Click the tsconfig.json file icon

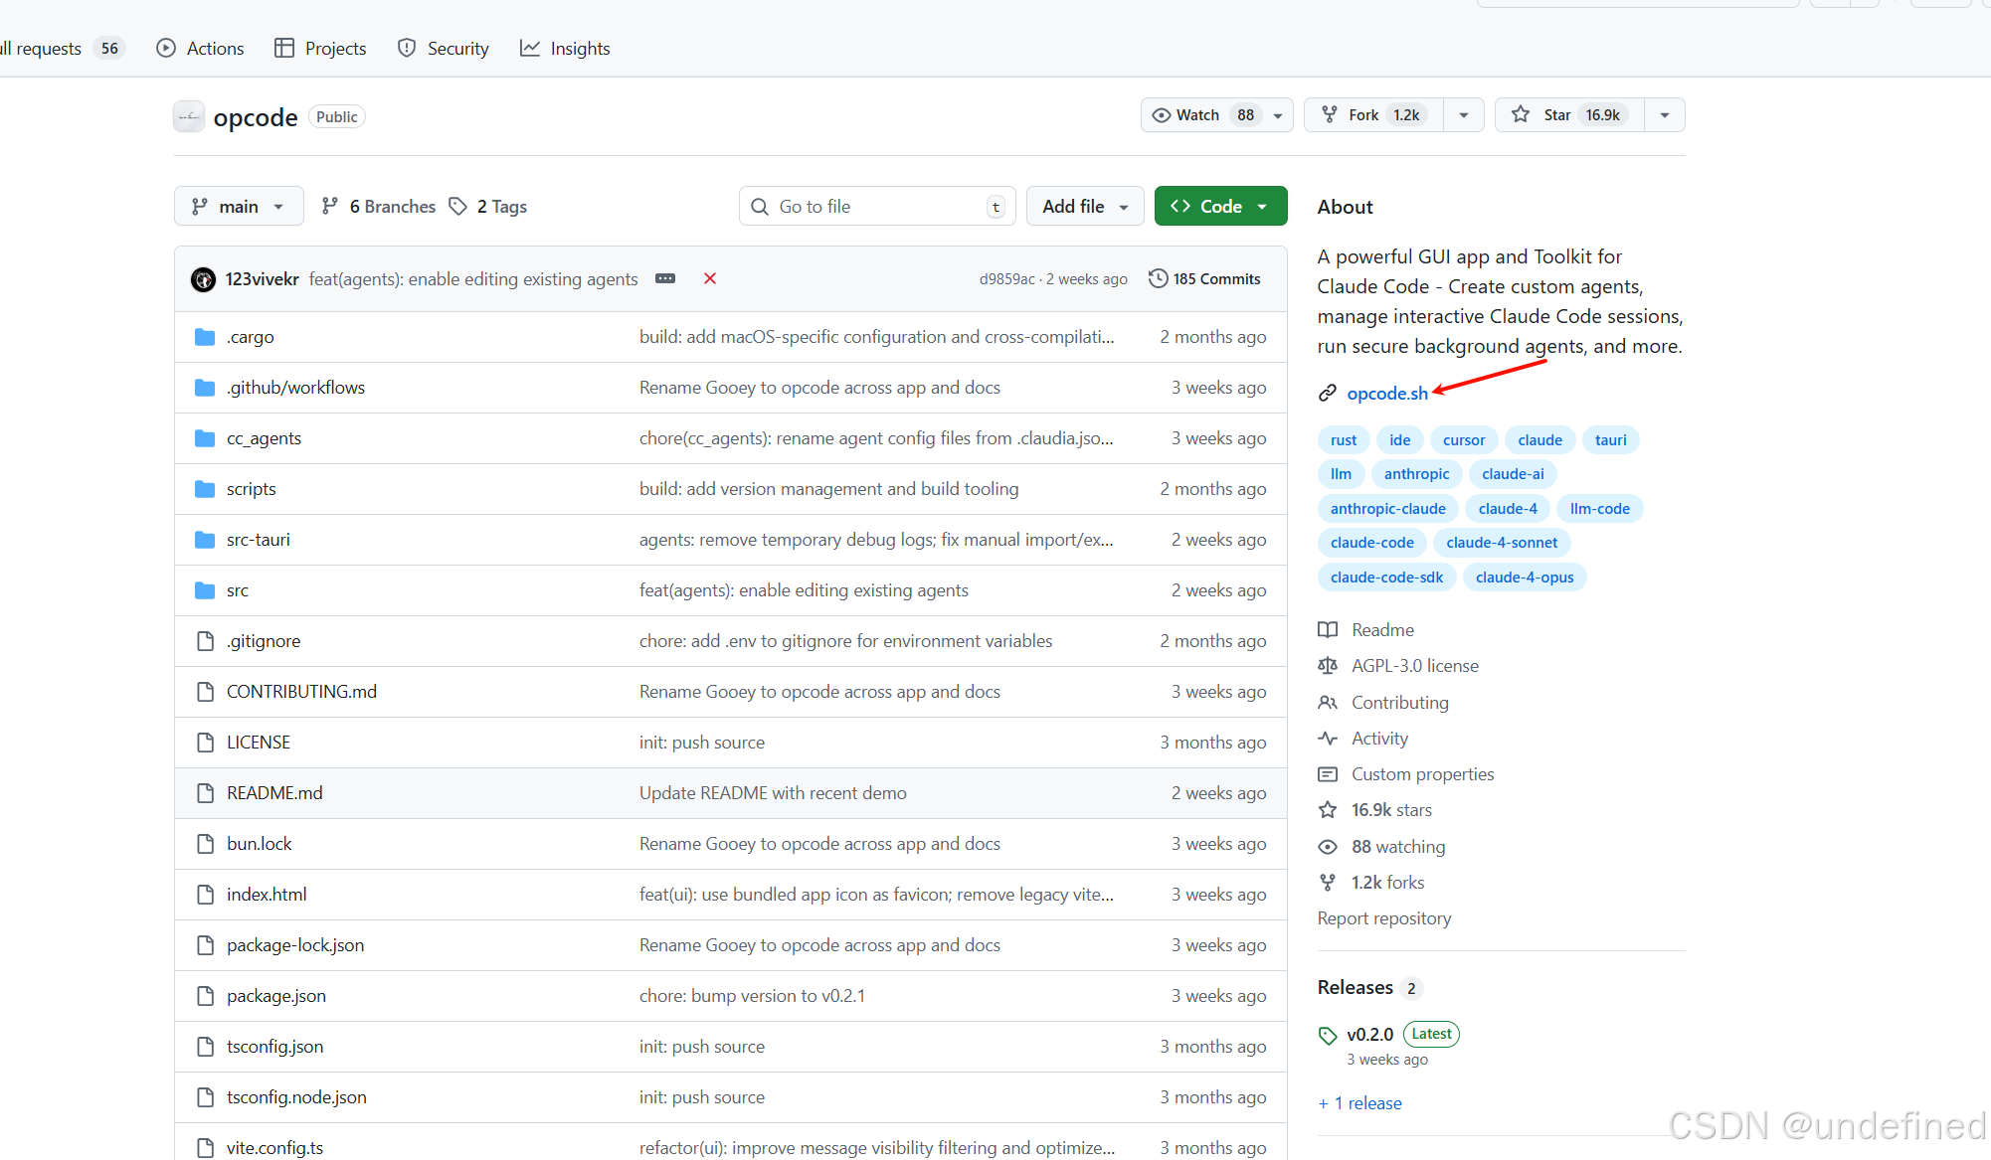[205, 1047]
